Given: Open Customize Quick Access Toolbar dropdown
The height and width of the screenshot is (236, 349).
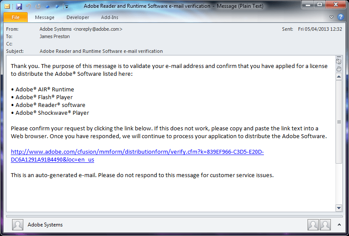Looking at the screenshot, I should pyautogui.click(x=67, y=6).
